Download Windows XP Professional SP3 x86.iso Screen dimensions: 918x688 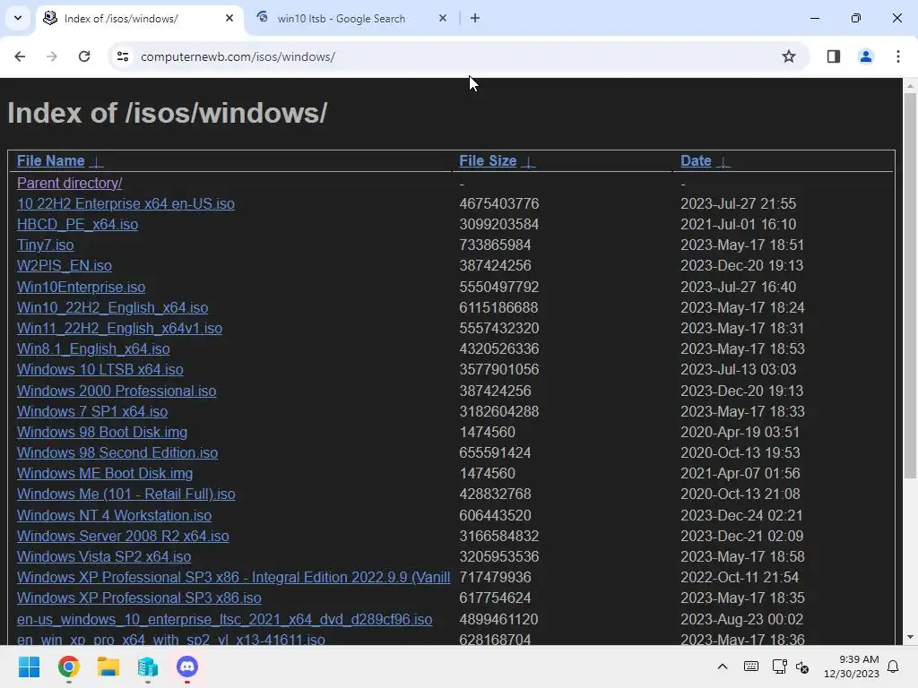pyautogui.click(x=139, y=598)
